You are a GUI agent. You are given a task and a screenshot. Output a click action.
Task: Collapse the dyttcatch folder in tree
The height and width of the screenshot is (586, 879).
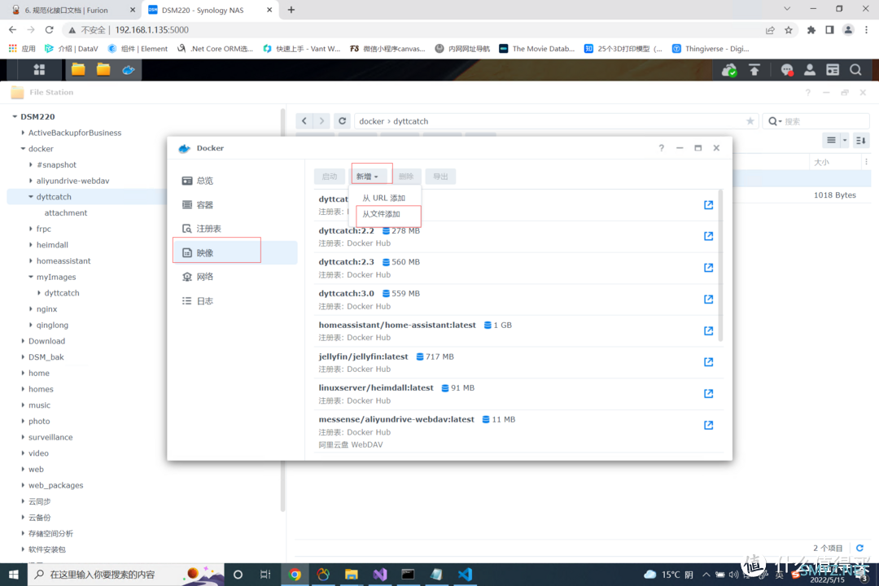tap(31, 197)
